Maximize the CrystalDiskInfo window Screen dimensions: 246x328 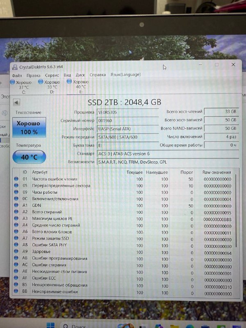[x=217, y=65]
